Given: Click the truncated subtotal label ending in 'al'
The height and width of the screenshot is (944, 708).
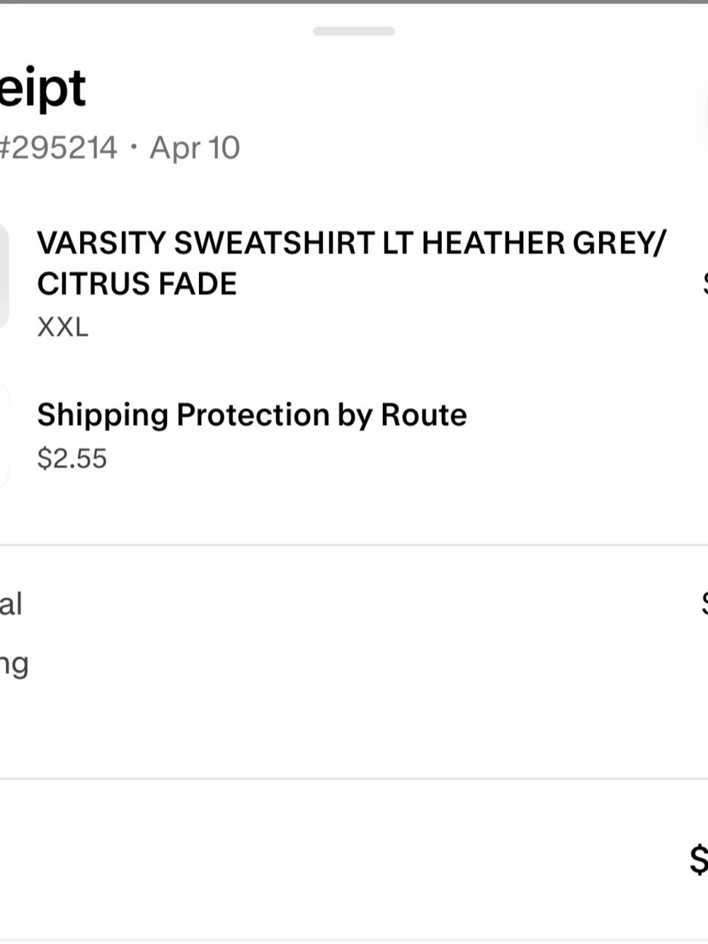Looking at the screenshot, I should 11,604.
